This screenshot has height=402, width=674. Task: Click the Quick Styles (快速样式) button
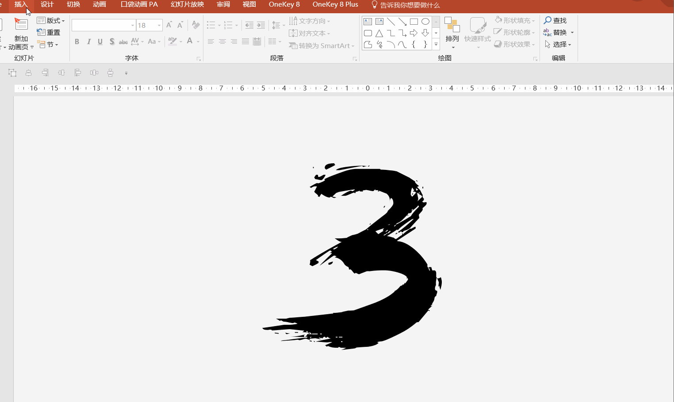click(x=478, y=33)
